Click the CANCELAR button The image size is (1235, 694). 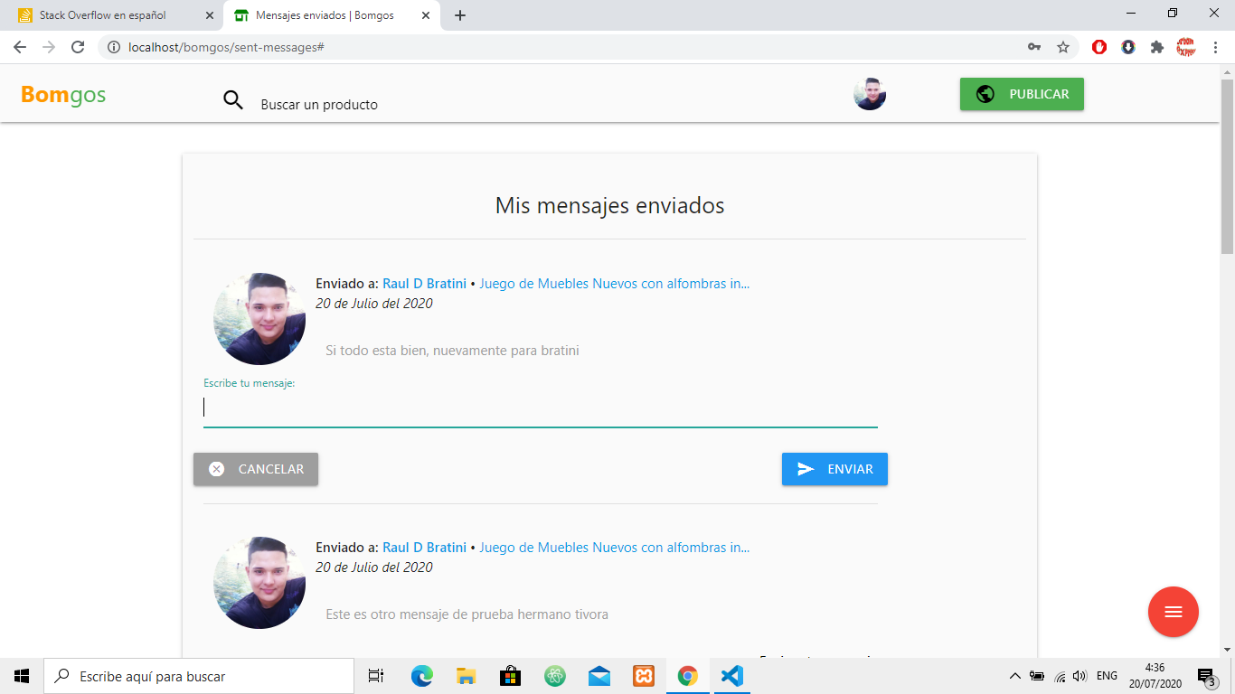[256, 469]
